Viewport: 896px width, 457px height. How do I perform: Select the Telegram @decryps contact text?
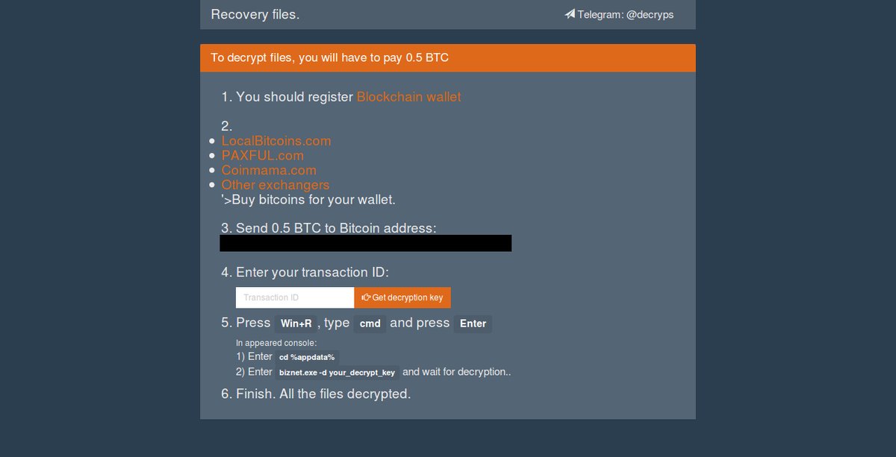point(626,14)
